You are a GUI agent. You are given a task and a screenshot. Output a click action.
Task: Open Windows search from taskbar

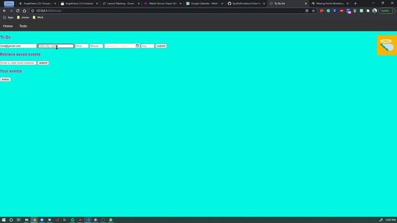click(11, 220)
